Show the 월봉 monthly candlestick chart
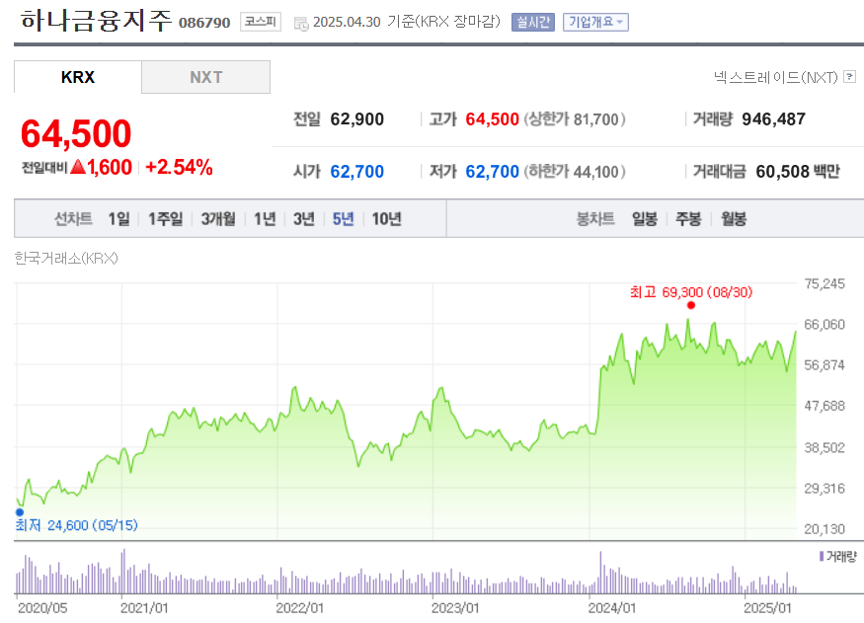This screenshot has height=623, width=864. pos(734,218)
